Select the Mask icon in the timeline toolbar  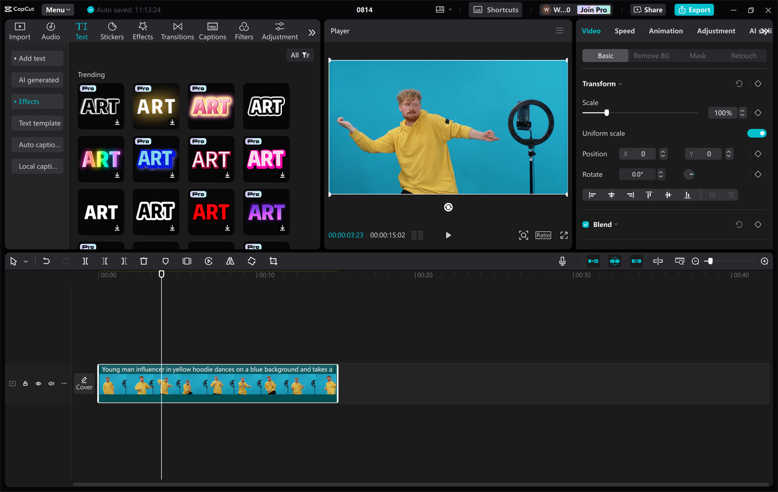165,261
